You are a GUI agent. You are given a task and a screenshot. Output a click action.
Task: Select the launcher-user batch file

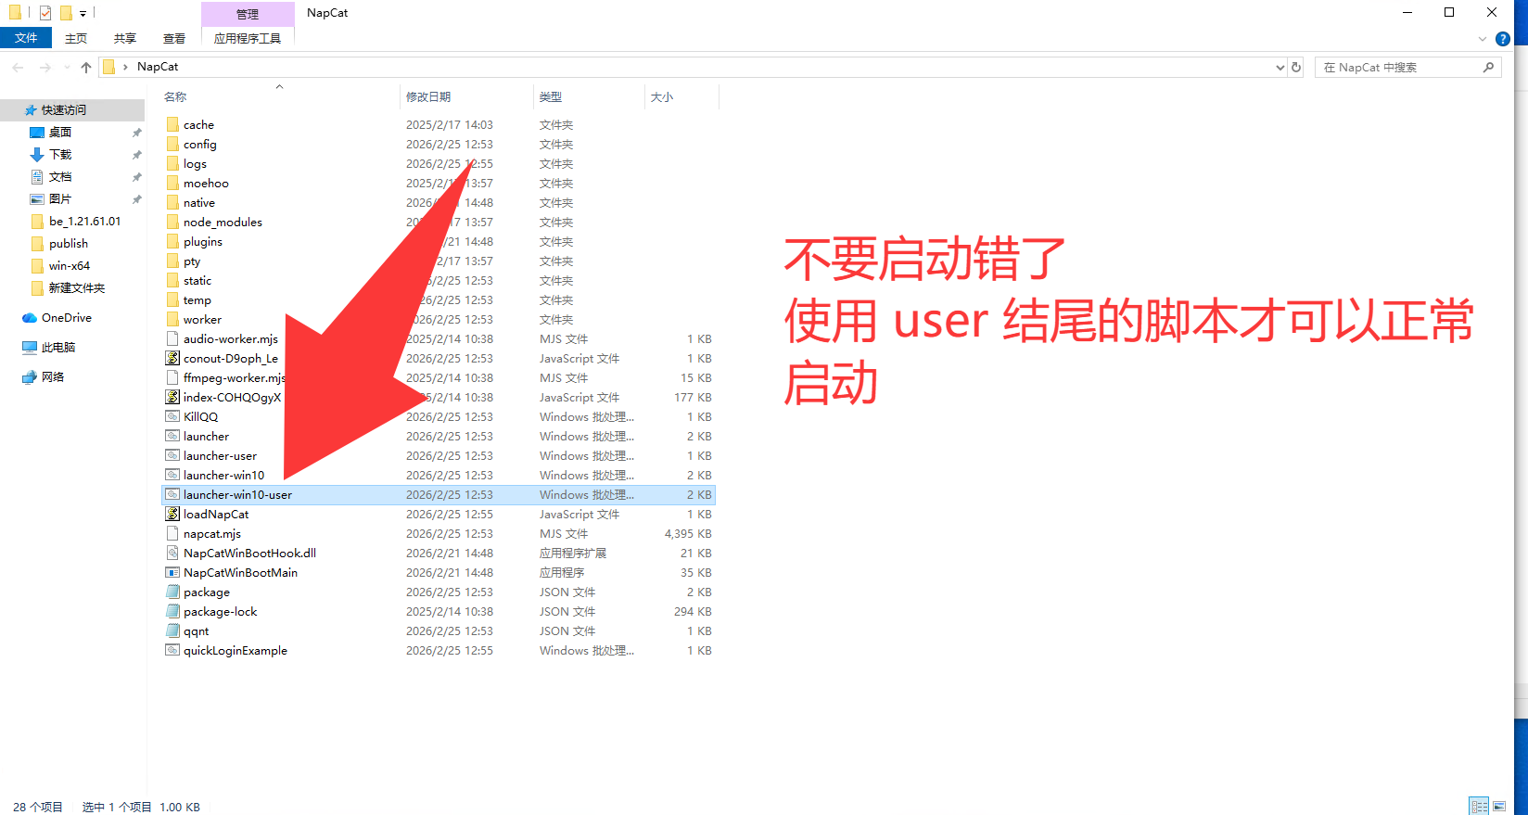[x=220, y=455]
